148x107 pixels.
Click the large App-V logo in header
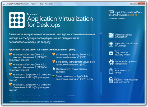click(17, 20)
